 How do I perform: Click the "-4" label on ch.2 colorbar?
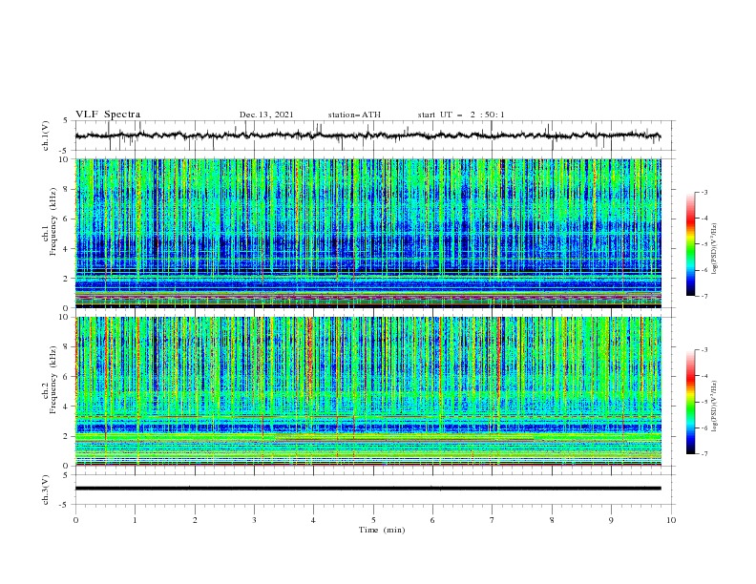704,376
